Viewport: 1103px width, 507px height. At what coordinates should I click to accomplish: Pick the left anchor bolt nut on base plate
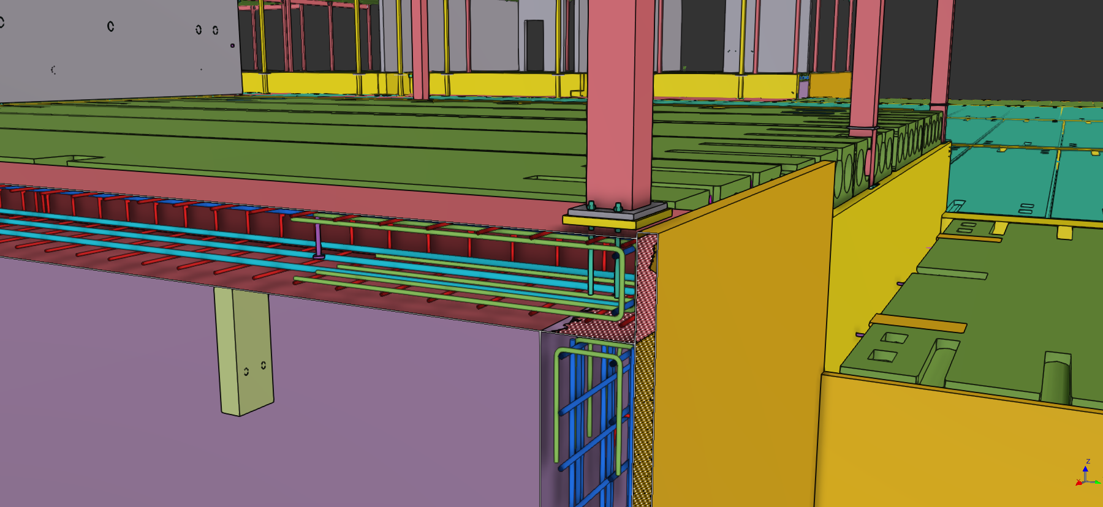point(592,206)
